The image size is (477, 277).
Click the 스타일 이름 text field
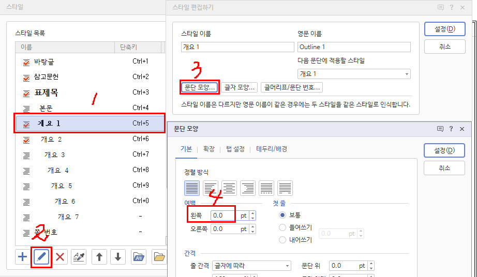click(237, 47)
